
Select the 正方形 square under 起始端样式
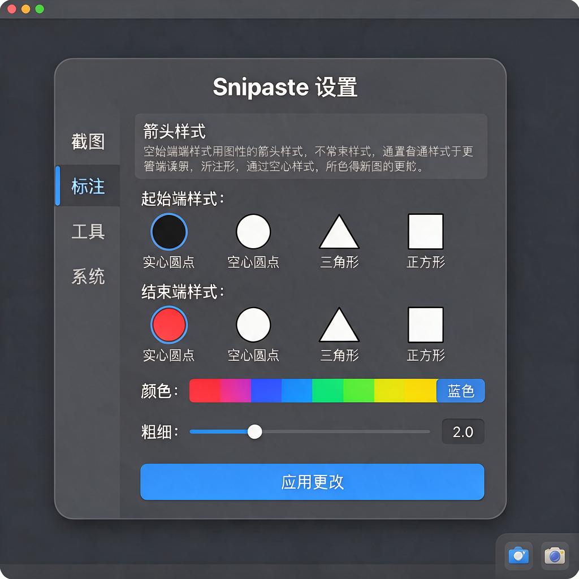tap(425, 231)
